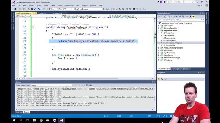This screenshot has height=123, width=220.
Task: Toggle auto-hide pin on Properties panel
Action: [201, 73]
